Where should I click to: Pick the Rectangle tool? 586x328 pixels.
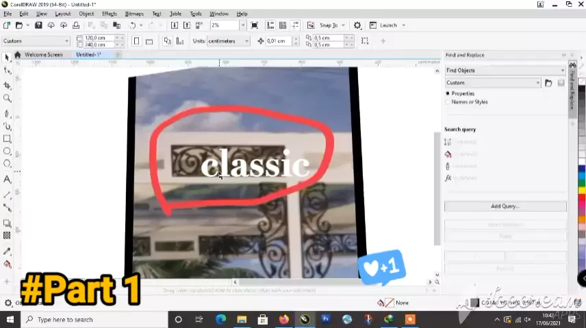(8, 139)
